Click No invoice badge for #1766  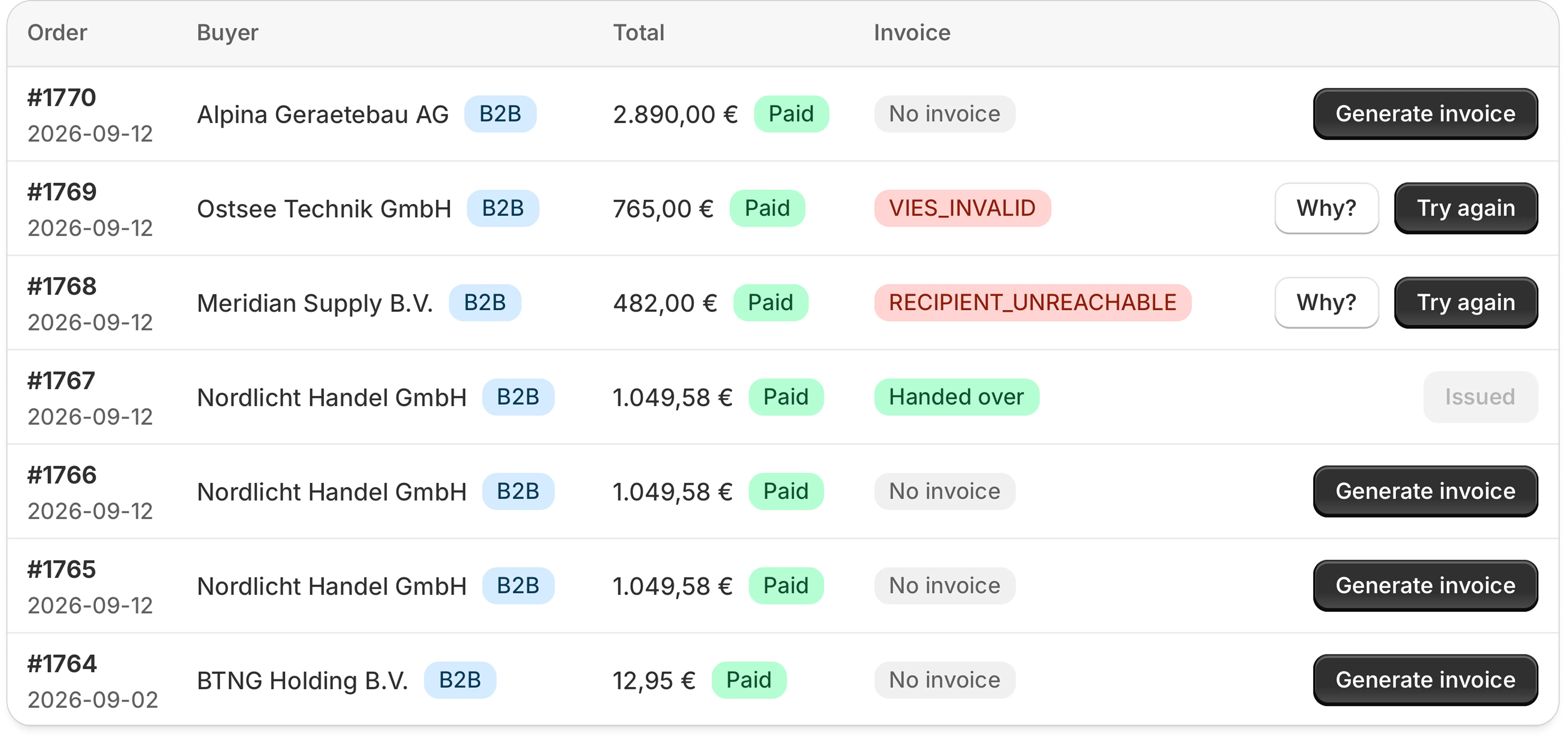tap(944, 491)
